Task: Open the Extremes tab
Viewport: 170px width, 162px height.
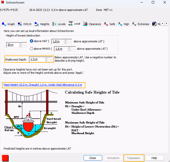Action: 141,24
